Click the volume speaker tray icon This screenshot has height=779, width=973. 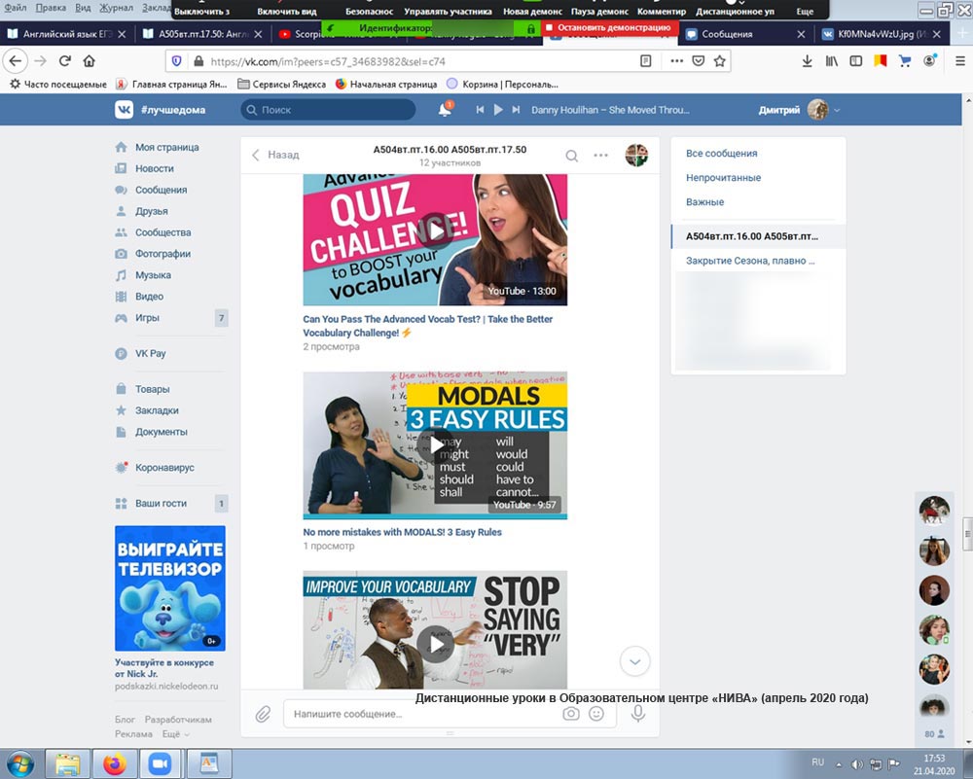click(856, 764)
